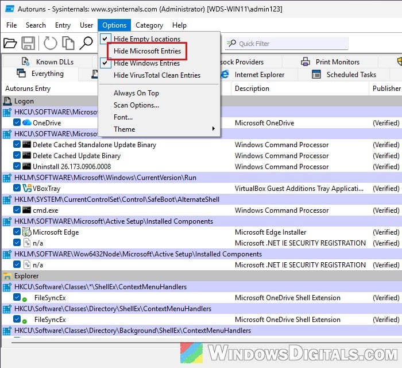Switch to the Internet Explorer tab
This screenshot has height=368, width=402.
click(259, 74)
